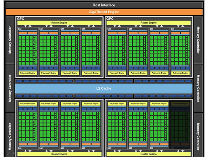Click the up arrow under top-left Raster Engine
Viewport: 206px width, 157px height.
26,26
